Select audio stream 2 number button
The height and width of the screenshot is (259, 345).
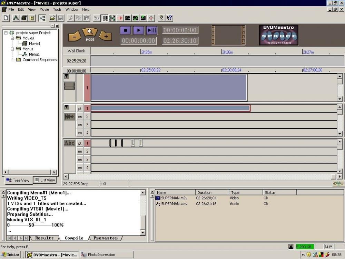[x=87, y=117]
